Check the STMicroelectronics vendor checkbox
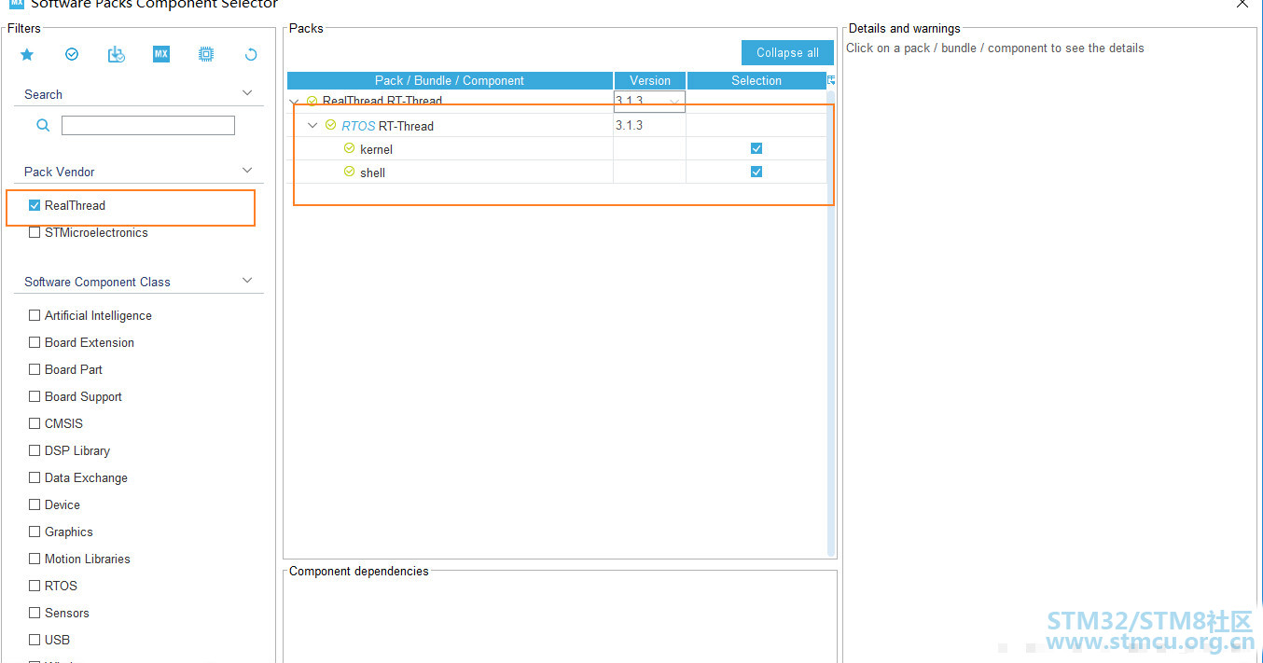1263x663 pixels. pos(35,232)
